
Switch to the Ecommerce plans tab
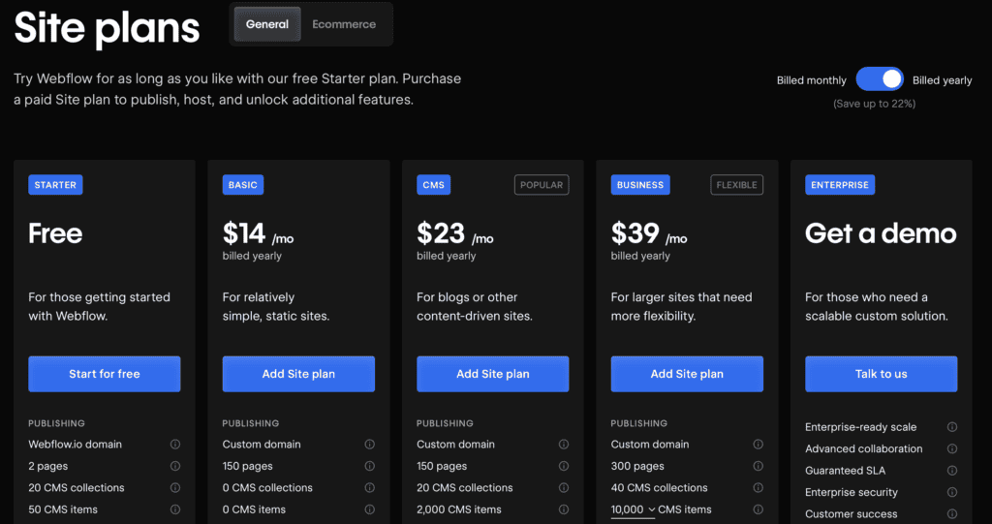[344, 24]
